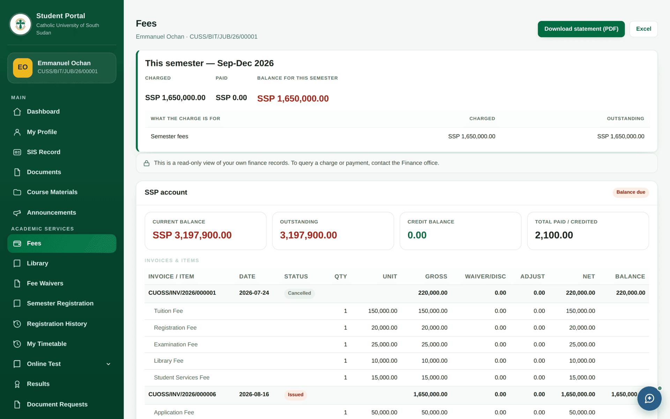Click the university crest logo
670x419 pixels.
[21, 24]
